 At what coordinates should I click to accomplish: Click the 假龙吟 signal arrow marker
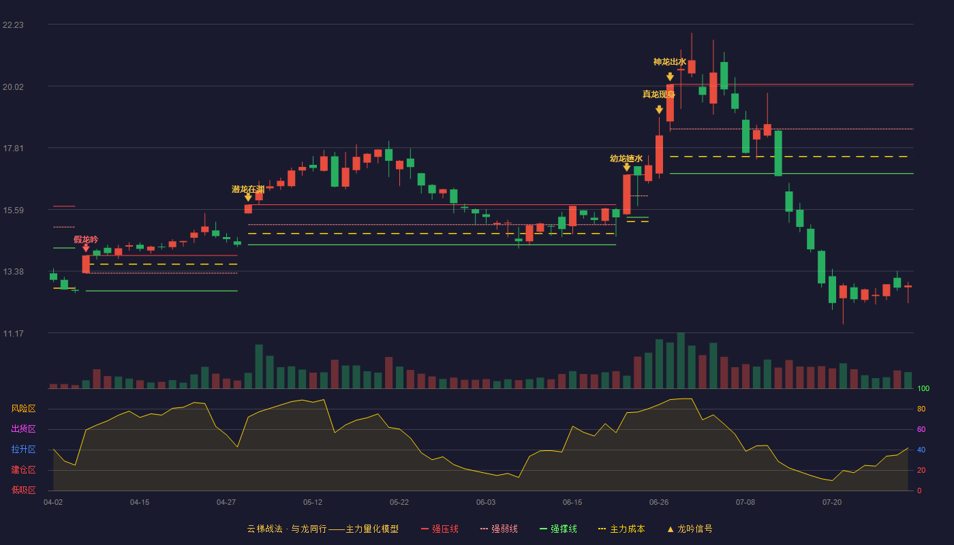(86, 249)
